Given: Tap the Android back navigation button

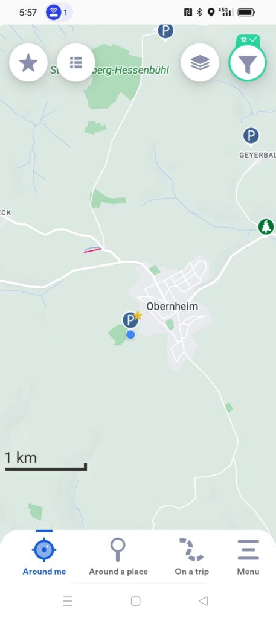Looking at the screenshot, I should pyautogui.click(x=204, y=601).
